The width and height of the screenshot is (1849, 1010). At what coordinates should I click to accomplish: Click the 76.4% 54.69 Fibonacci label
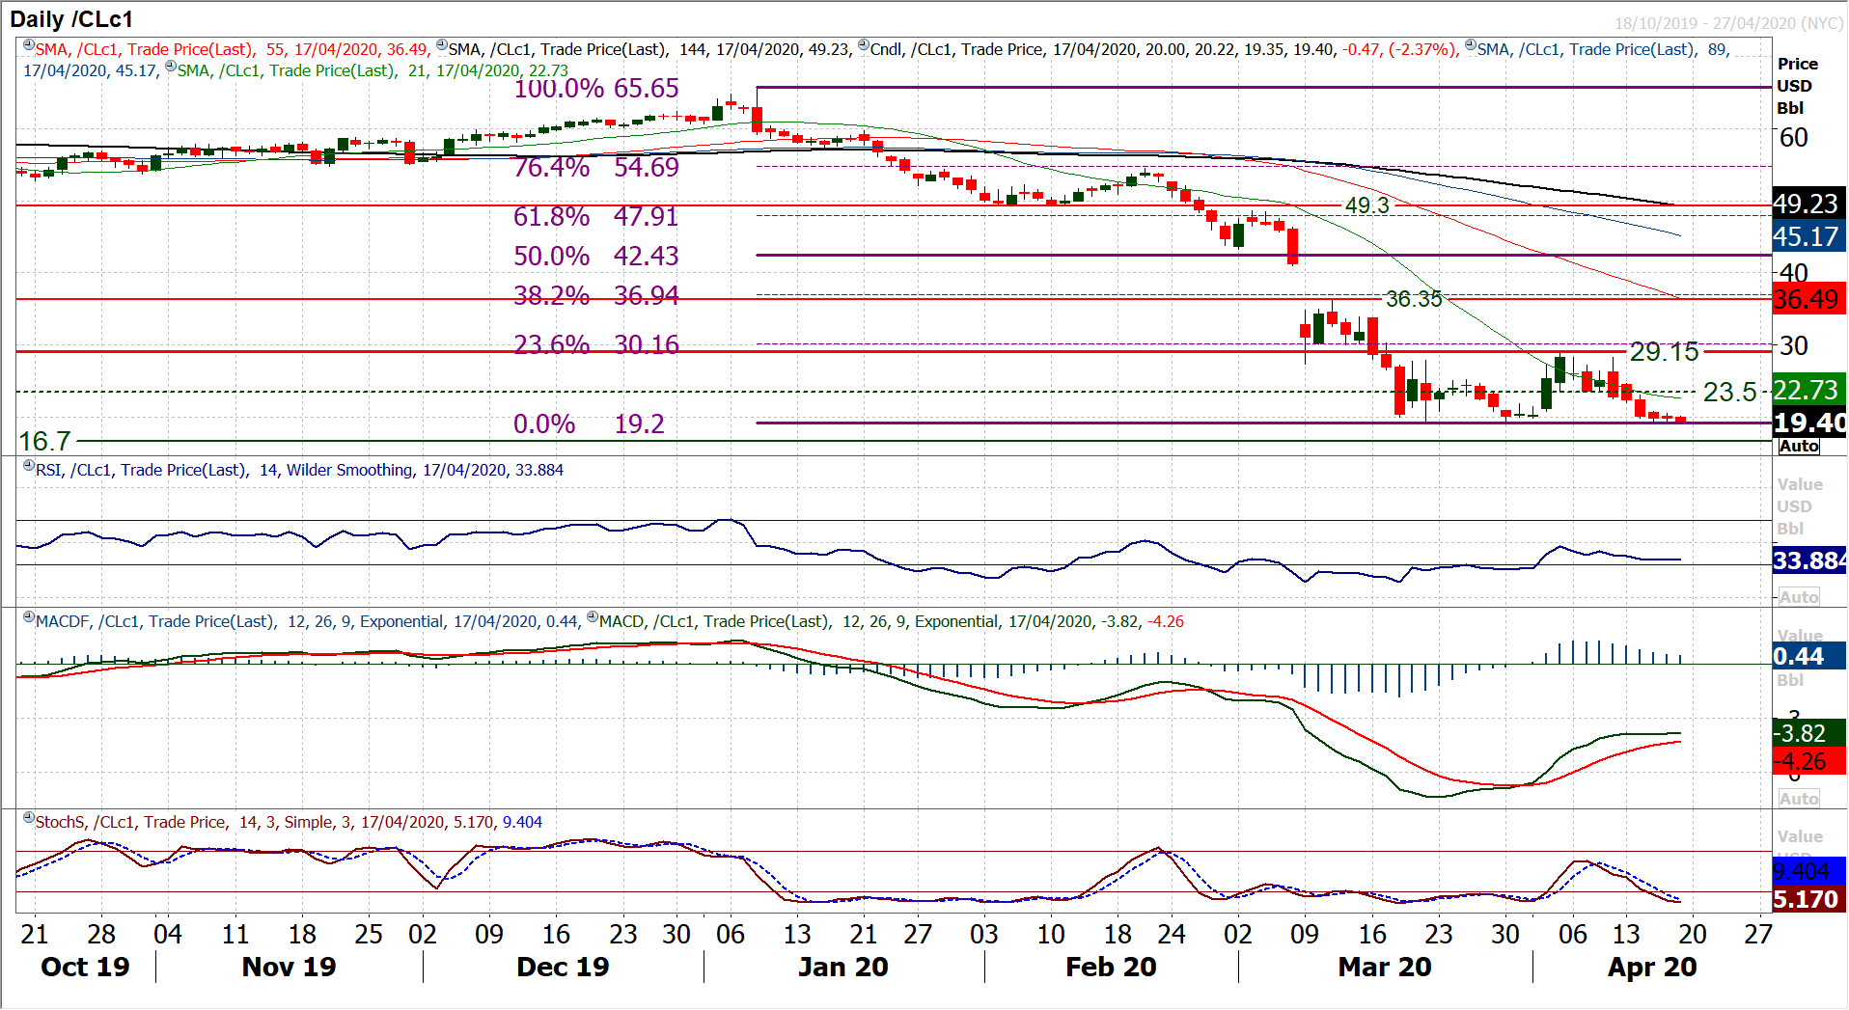point(596,168)
